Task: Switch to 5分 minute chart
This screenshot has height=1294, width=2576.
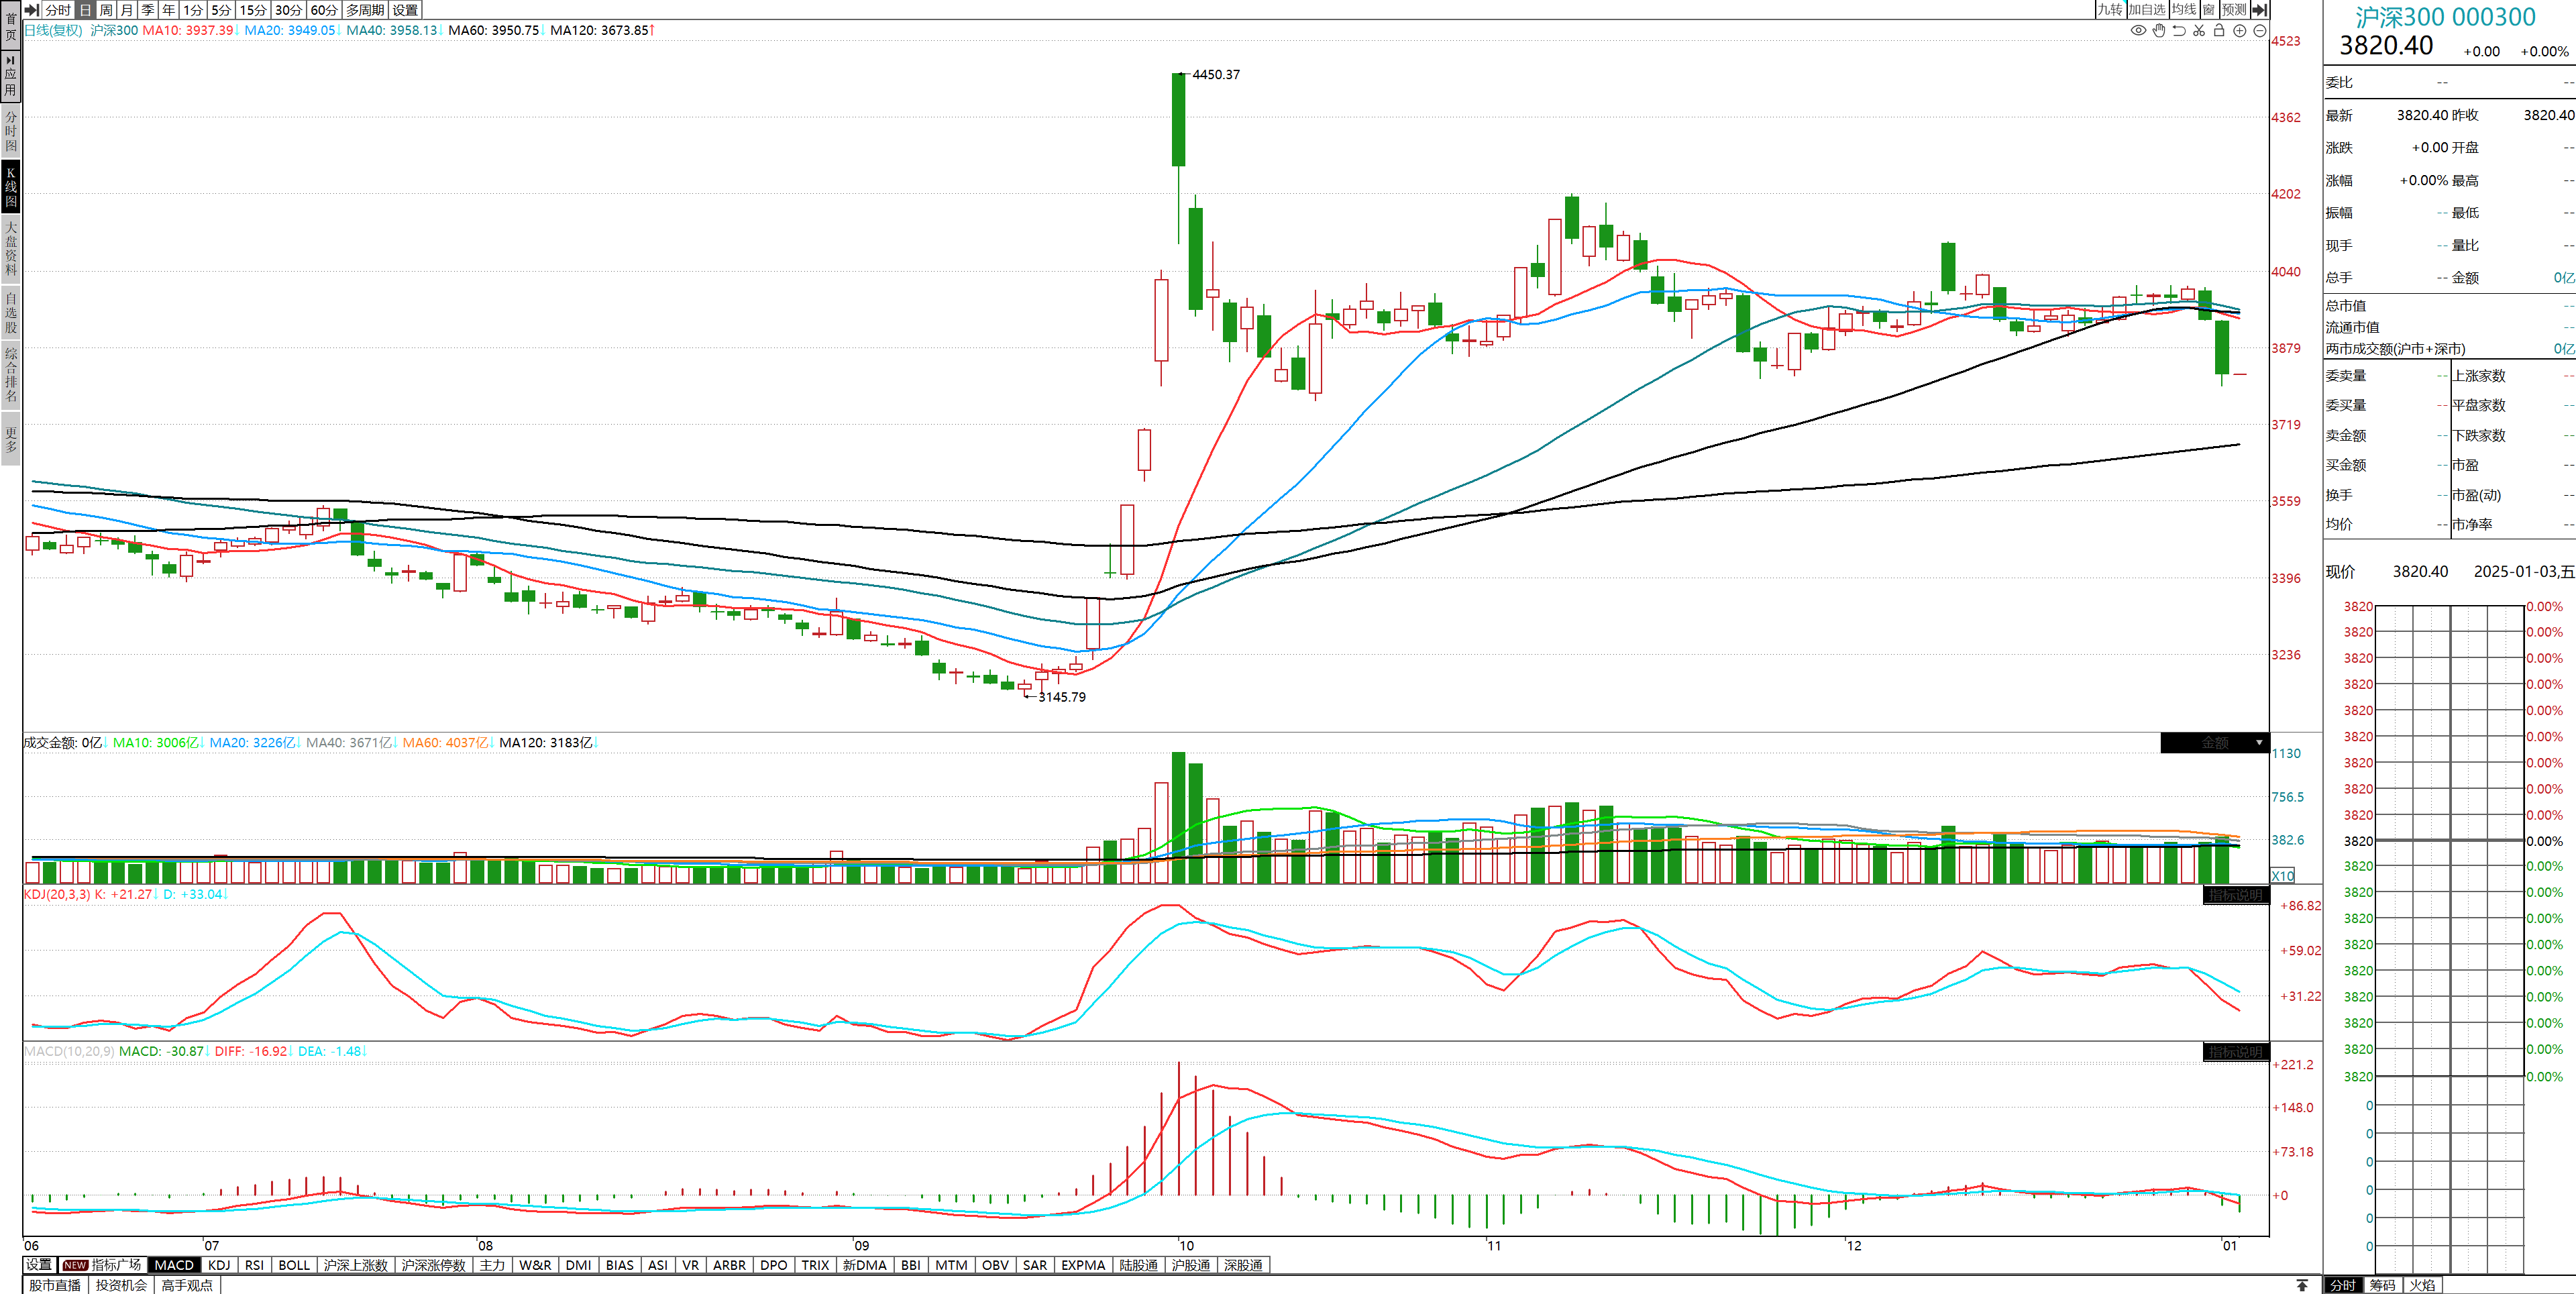Action: point(221,10)
